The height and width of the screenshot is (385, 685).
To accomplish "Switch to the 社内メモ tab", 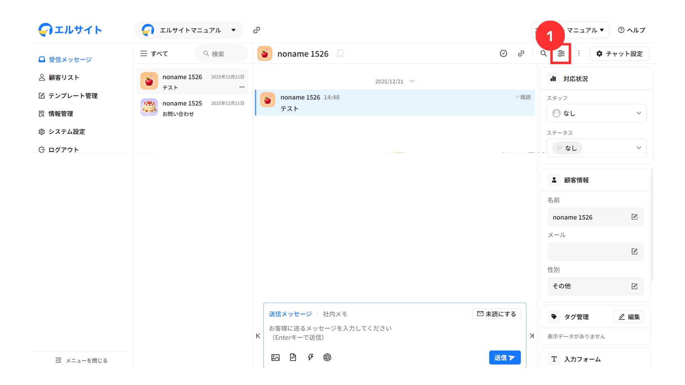I will [x=335, y=314].
